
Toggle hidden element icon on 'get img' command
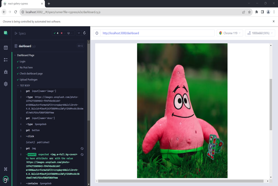click(82, 148)
